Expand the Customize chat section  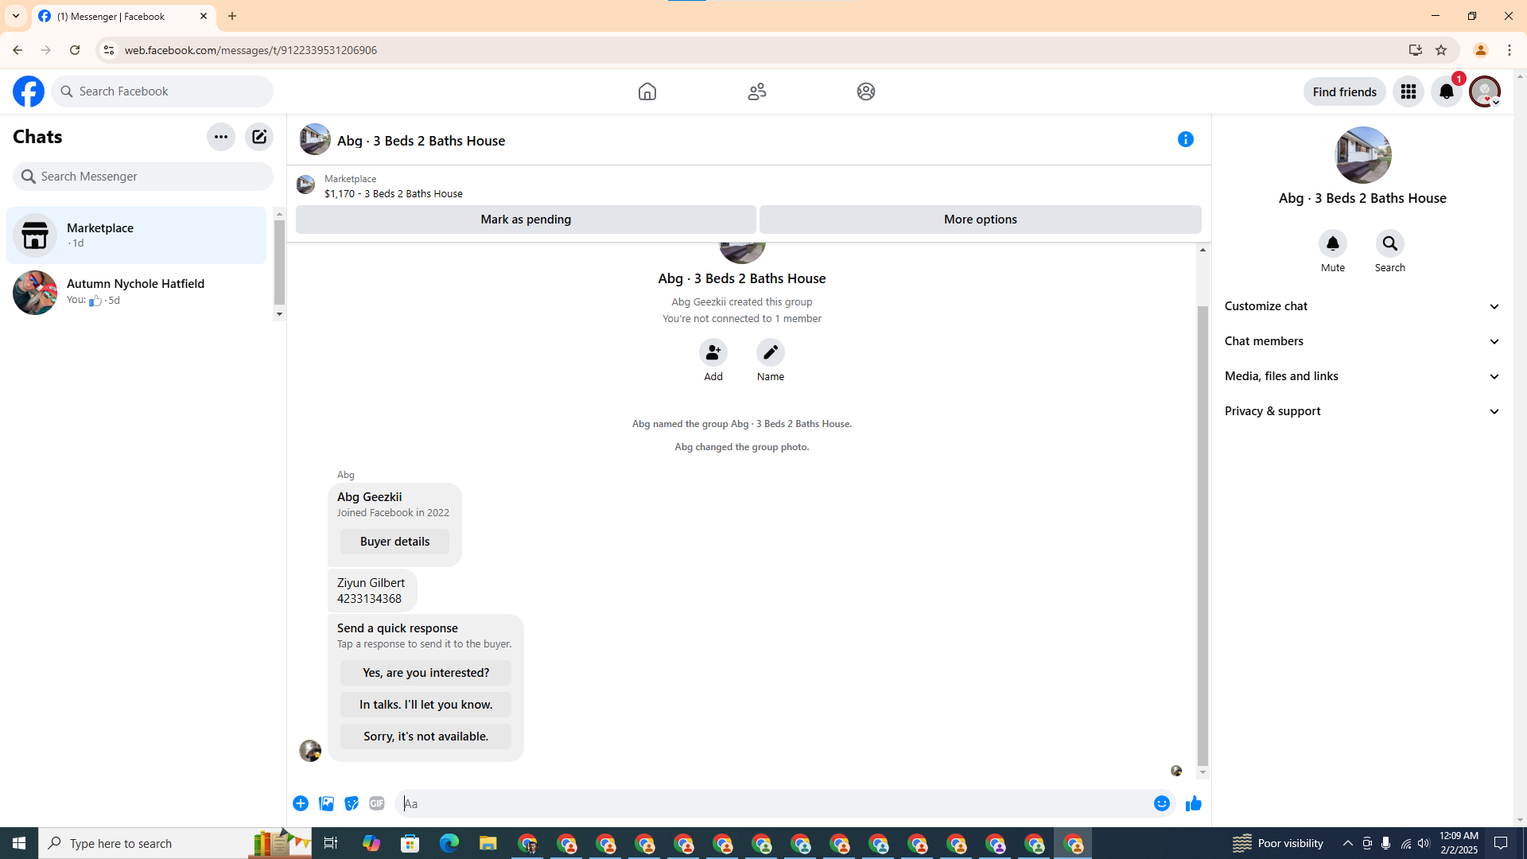point(1362,306)
